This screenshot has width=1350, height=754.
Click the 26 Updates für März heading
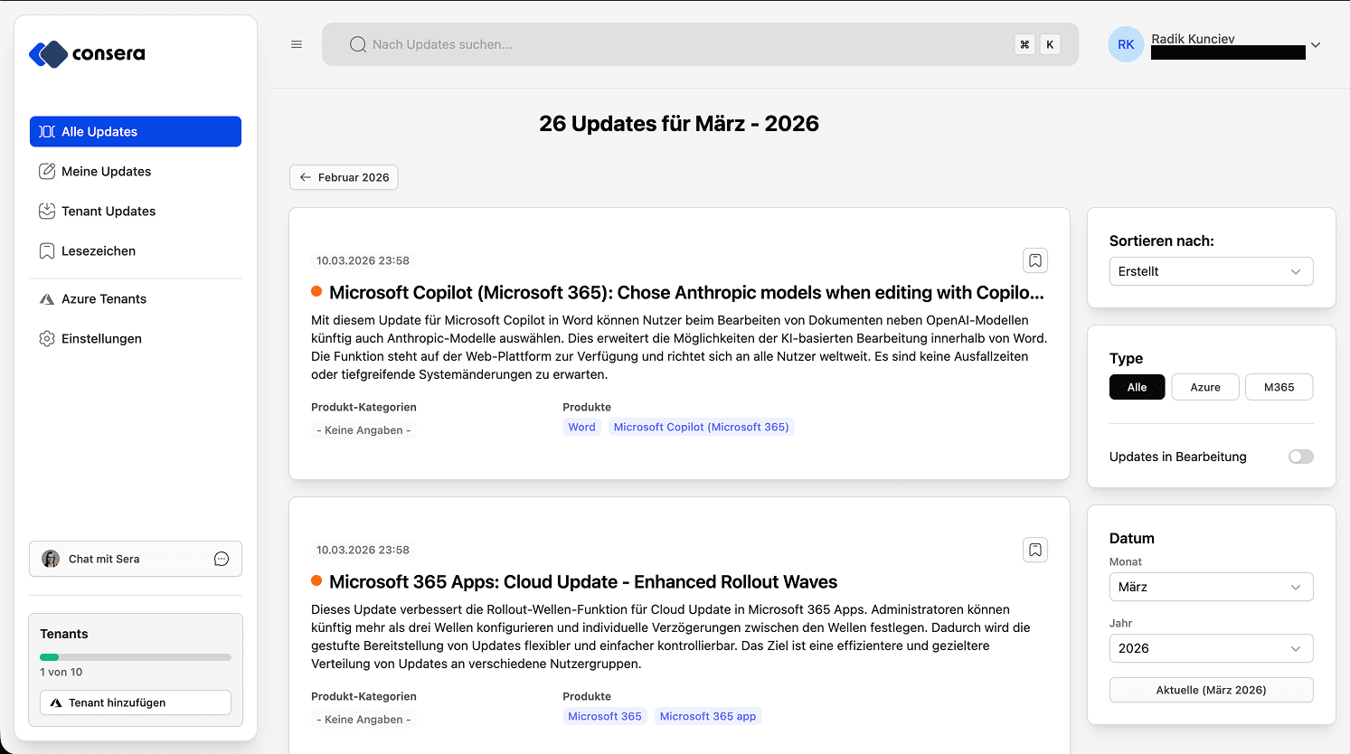(x=679, y=124)
